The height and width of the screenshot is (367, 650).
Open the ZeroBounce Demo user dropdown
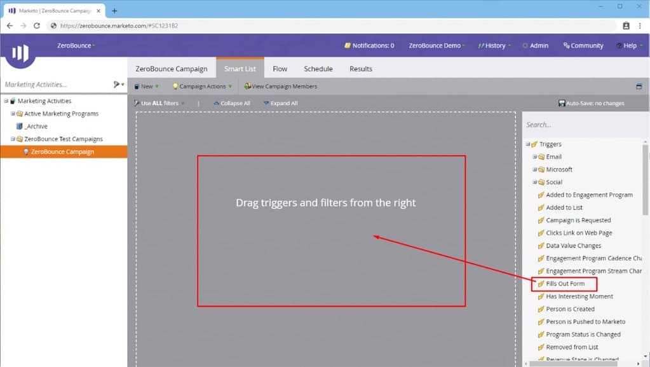[437, 46]
